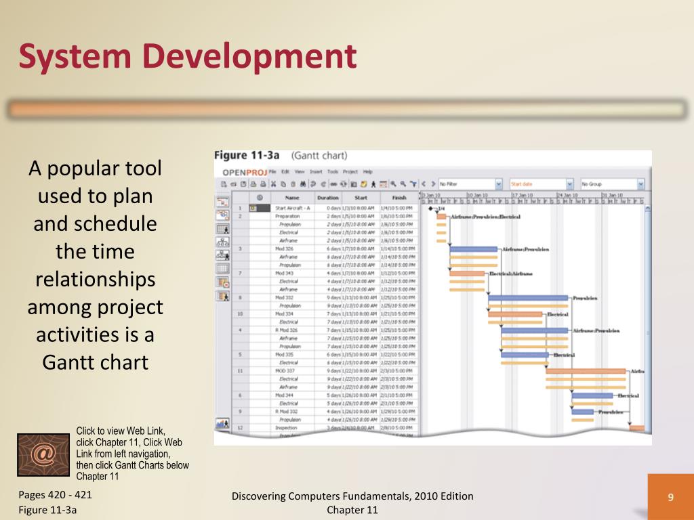This screenshot has height=520, width=694.
Task: Click the blue Mod 332 Gantt bar
Action: coord(528,298)
